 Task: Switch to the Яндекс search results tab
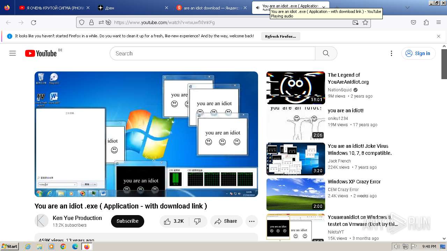coord(211,8)
